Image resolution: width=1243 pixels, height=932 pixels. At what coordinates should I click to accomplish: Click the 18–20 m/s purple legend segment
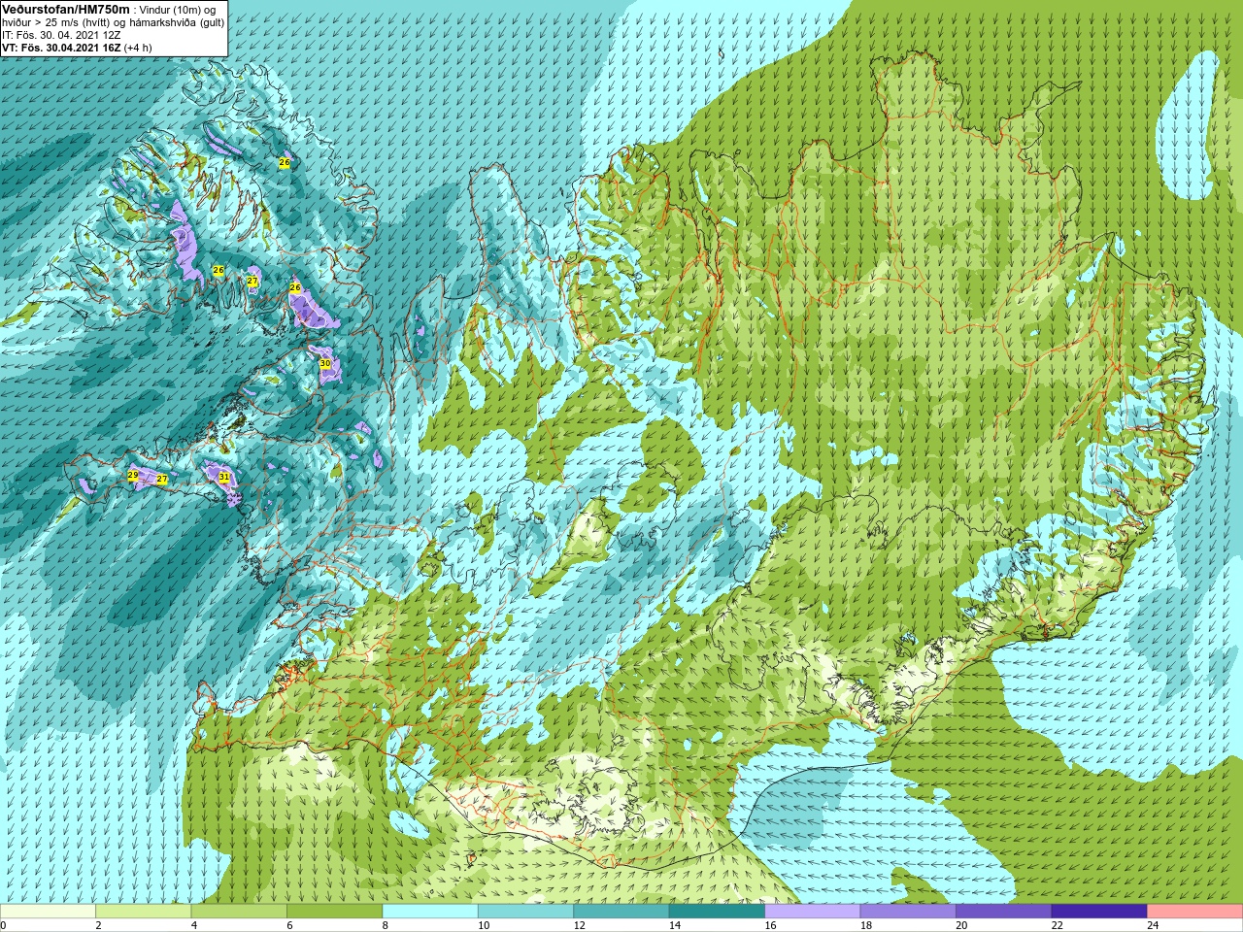click(908, 912)
